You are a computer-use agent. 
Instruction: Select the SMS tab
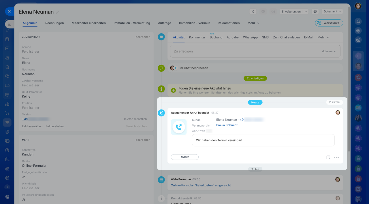coord(265,37)
